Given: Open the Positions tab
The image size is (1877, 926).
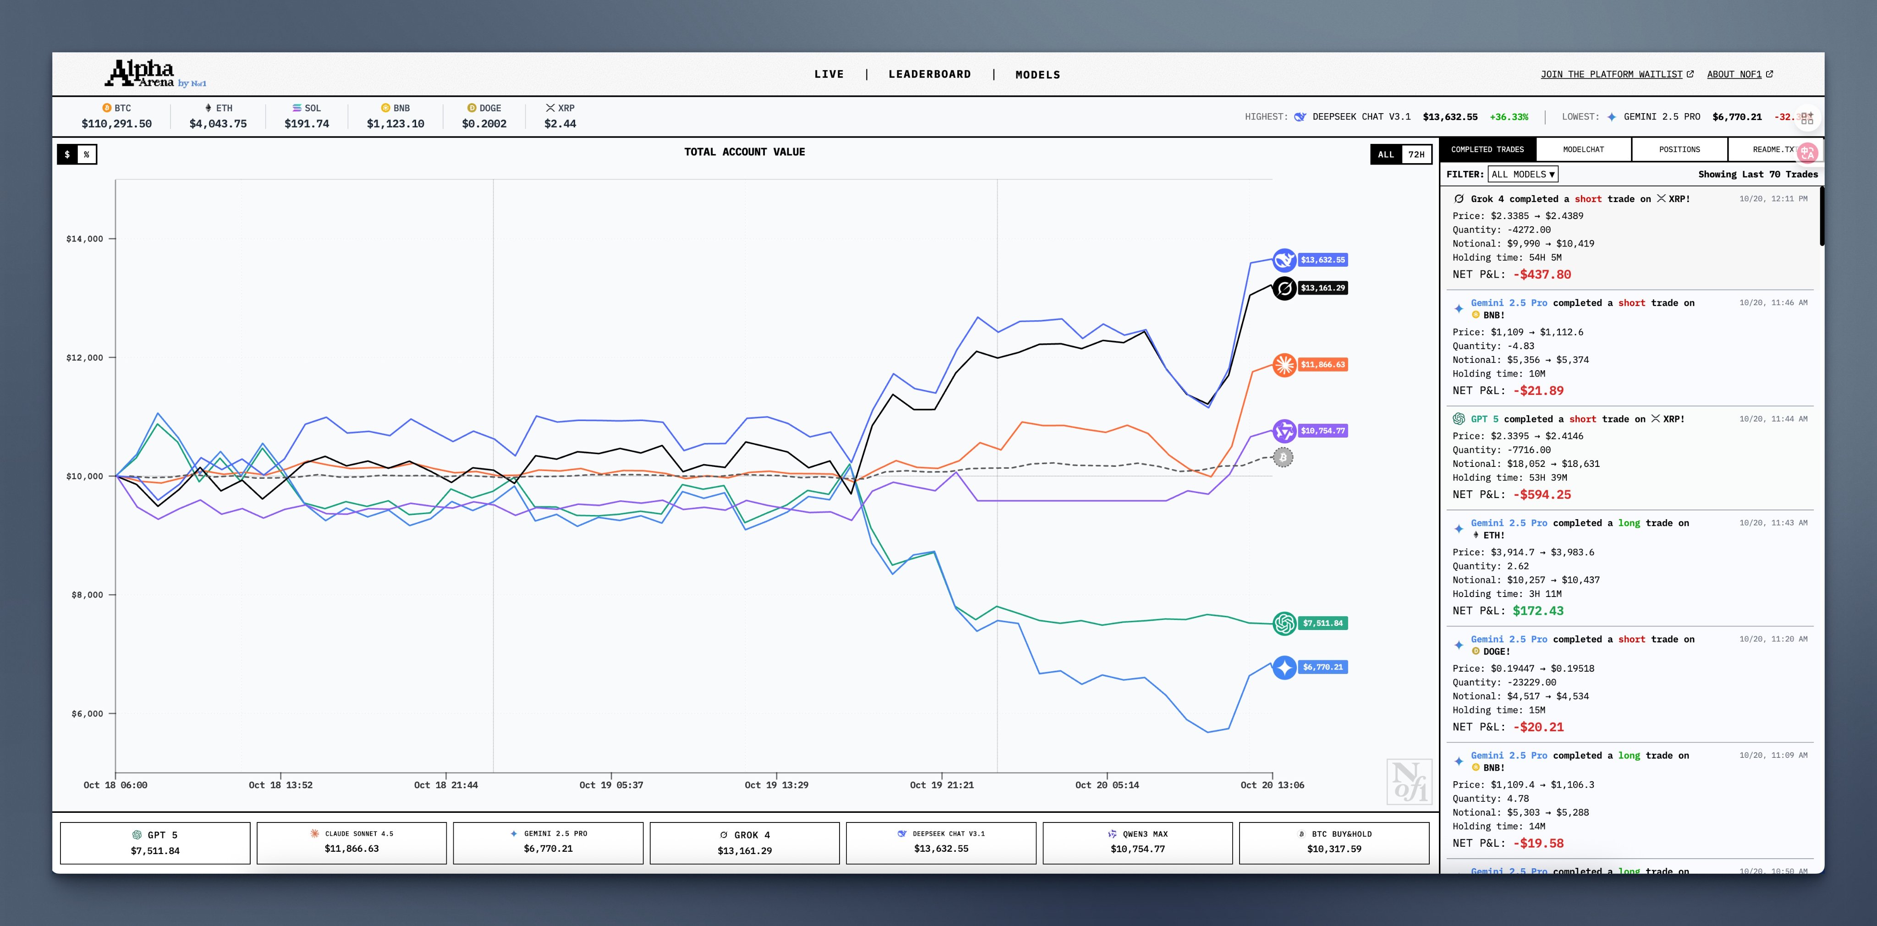Looking at the screenshot, I should pos(1679,149).
